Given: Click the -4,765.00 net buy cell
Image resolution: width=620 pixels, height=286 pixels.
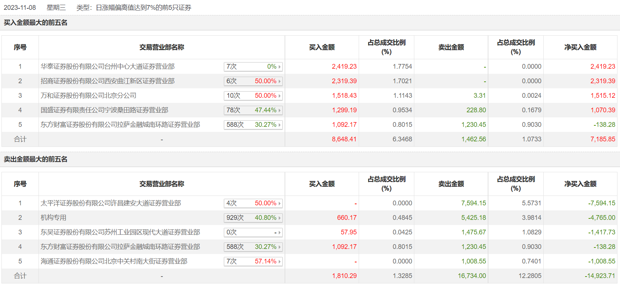Looking at the screenshot, I should pyautogui.click(x=602, y=218).
